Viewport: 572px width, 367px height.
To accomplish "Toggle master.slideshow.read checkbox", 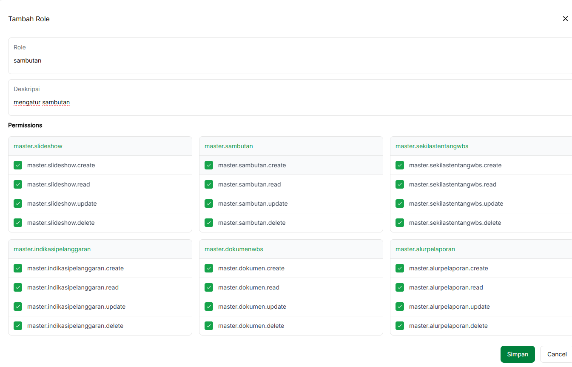I will 18,184.
